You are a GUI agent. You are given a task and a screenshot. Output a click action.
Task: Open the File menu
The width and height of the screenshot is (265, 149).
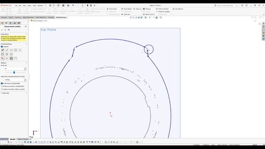click(x=16, y=5)
